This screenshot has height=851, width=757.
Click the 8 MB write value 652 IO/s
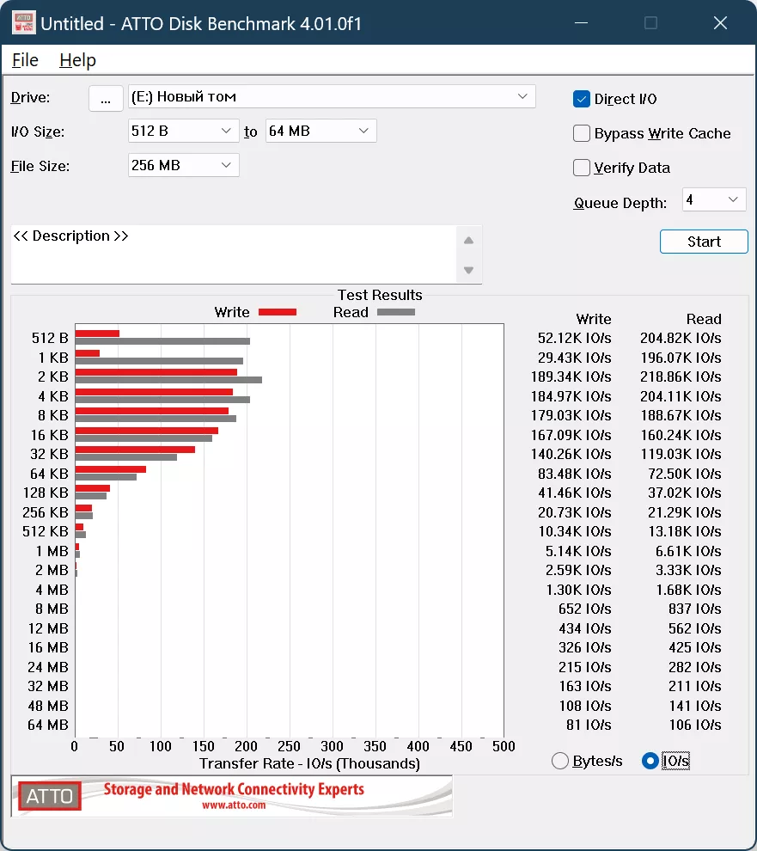585,609
